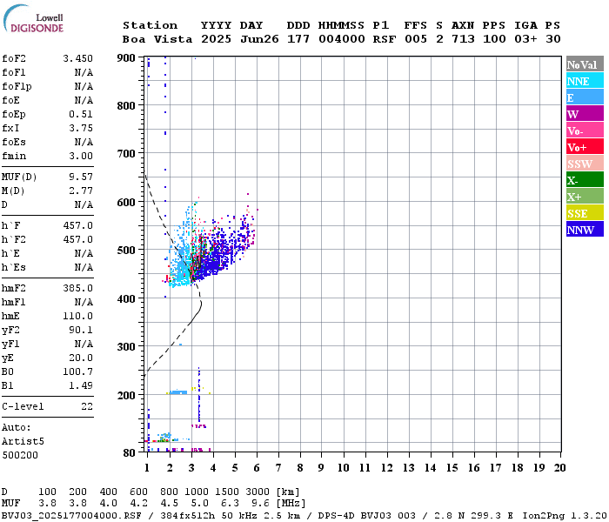Select the X+ light green legend swatch
The image size is (609, 522).
point(585,197)
